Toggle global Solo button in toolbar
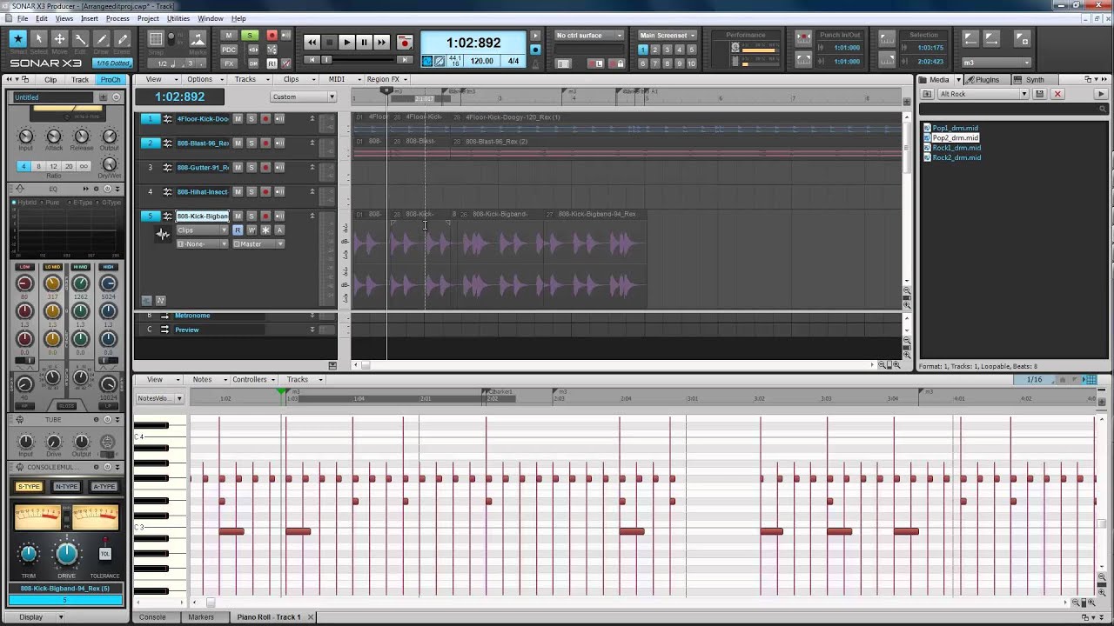The image size is (1114, 626). 250,36
